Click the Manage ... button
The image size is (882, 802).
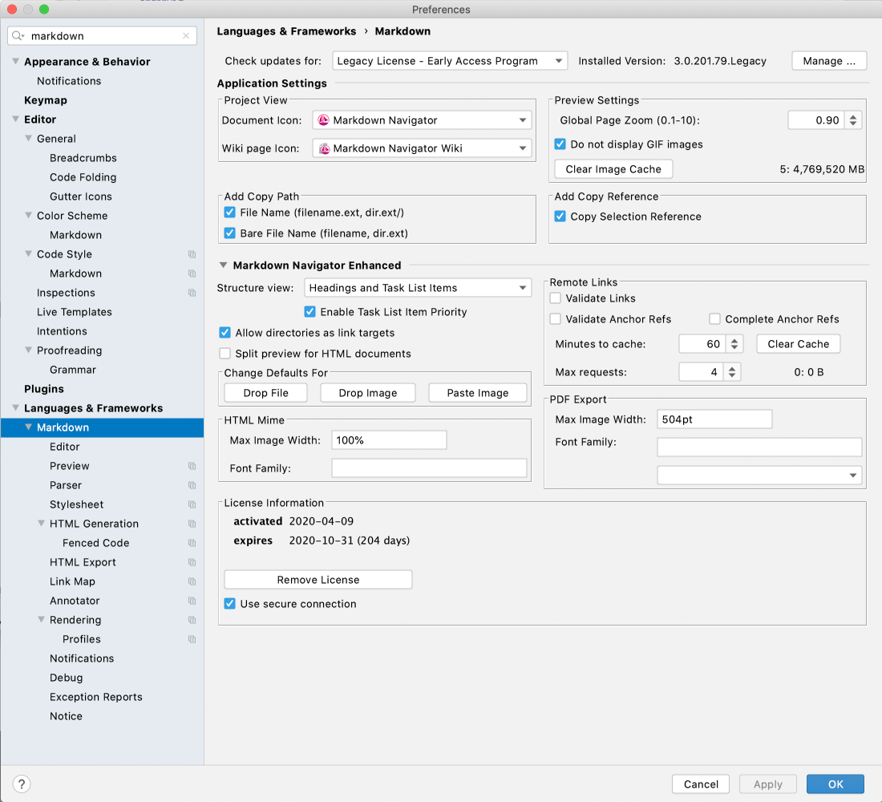pyautogui.click(x=829, y=61)
